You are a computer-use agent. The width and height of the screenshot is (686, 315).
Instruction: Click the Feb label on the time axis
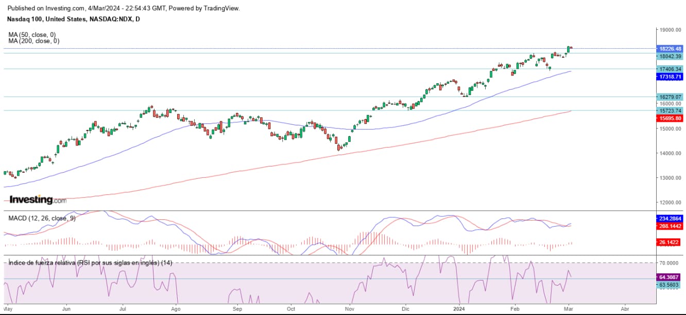click(x=514, y=309)
